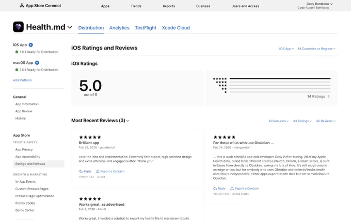351x220 pixels.
Task: Open the Apps menu
Action: pyautogui.click(x=105, y=6)
